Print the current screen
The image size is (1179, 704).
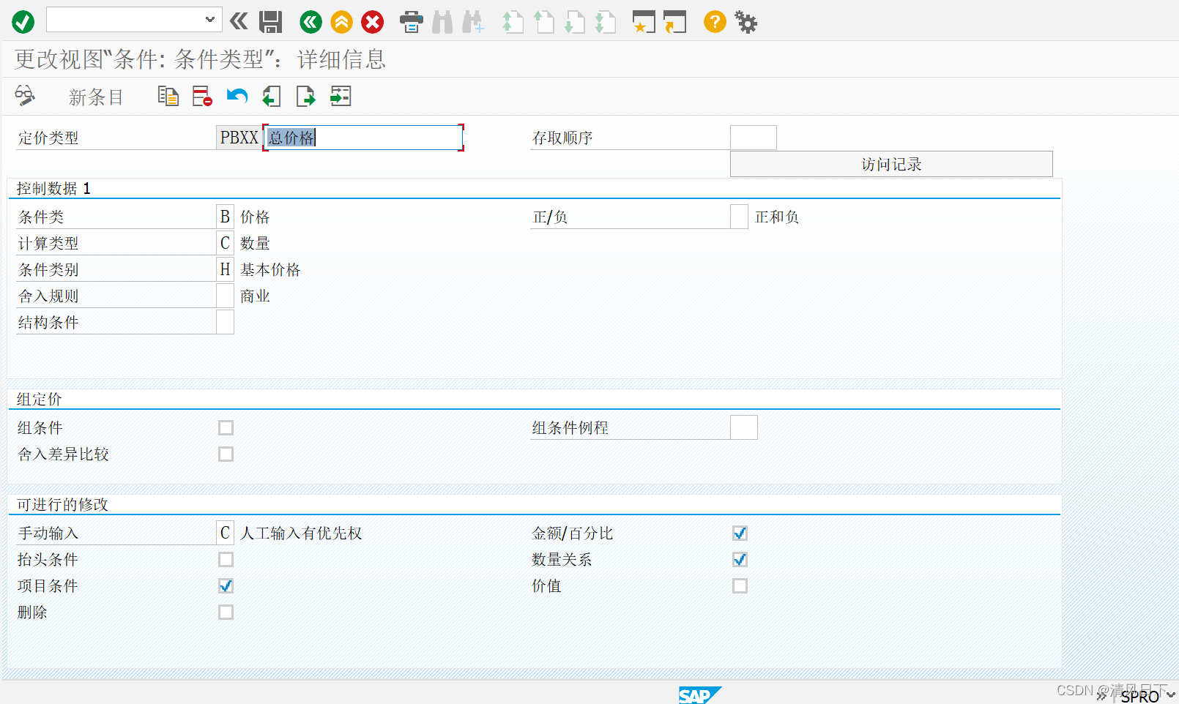(412, 22)
